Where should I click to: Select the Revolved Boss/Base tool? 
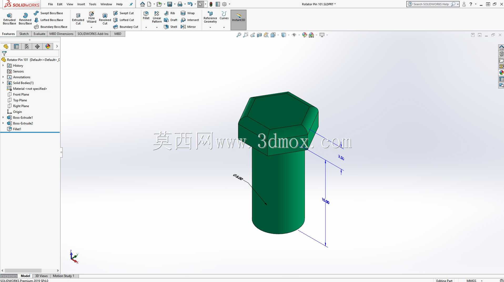coord(25,19)
